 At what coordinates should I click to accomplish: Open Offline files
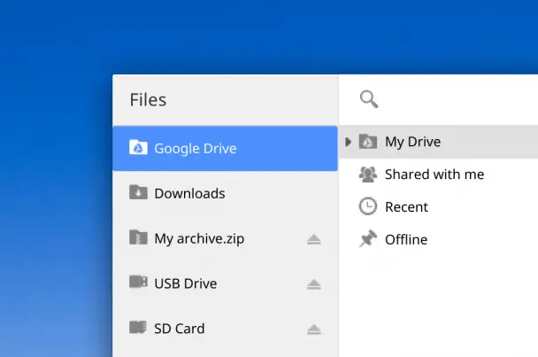(438, 240)
